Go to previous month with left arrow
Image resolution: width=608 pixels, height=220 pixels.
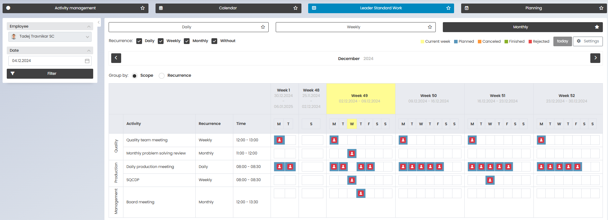[116, 58]
